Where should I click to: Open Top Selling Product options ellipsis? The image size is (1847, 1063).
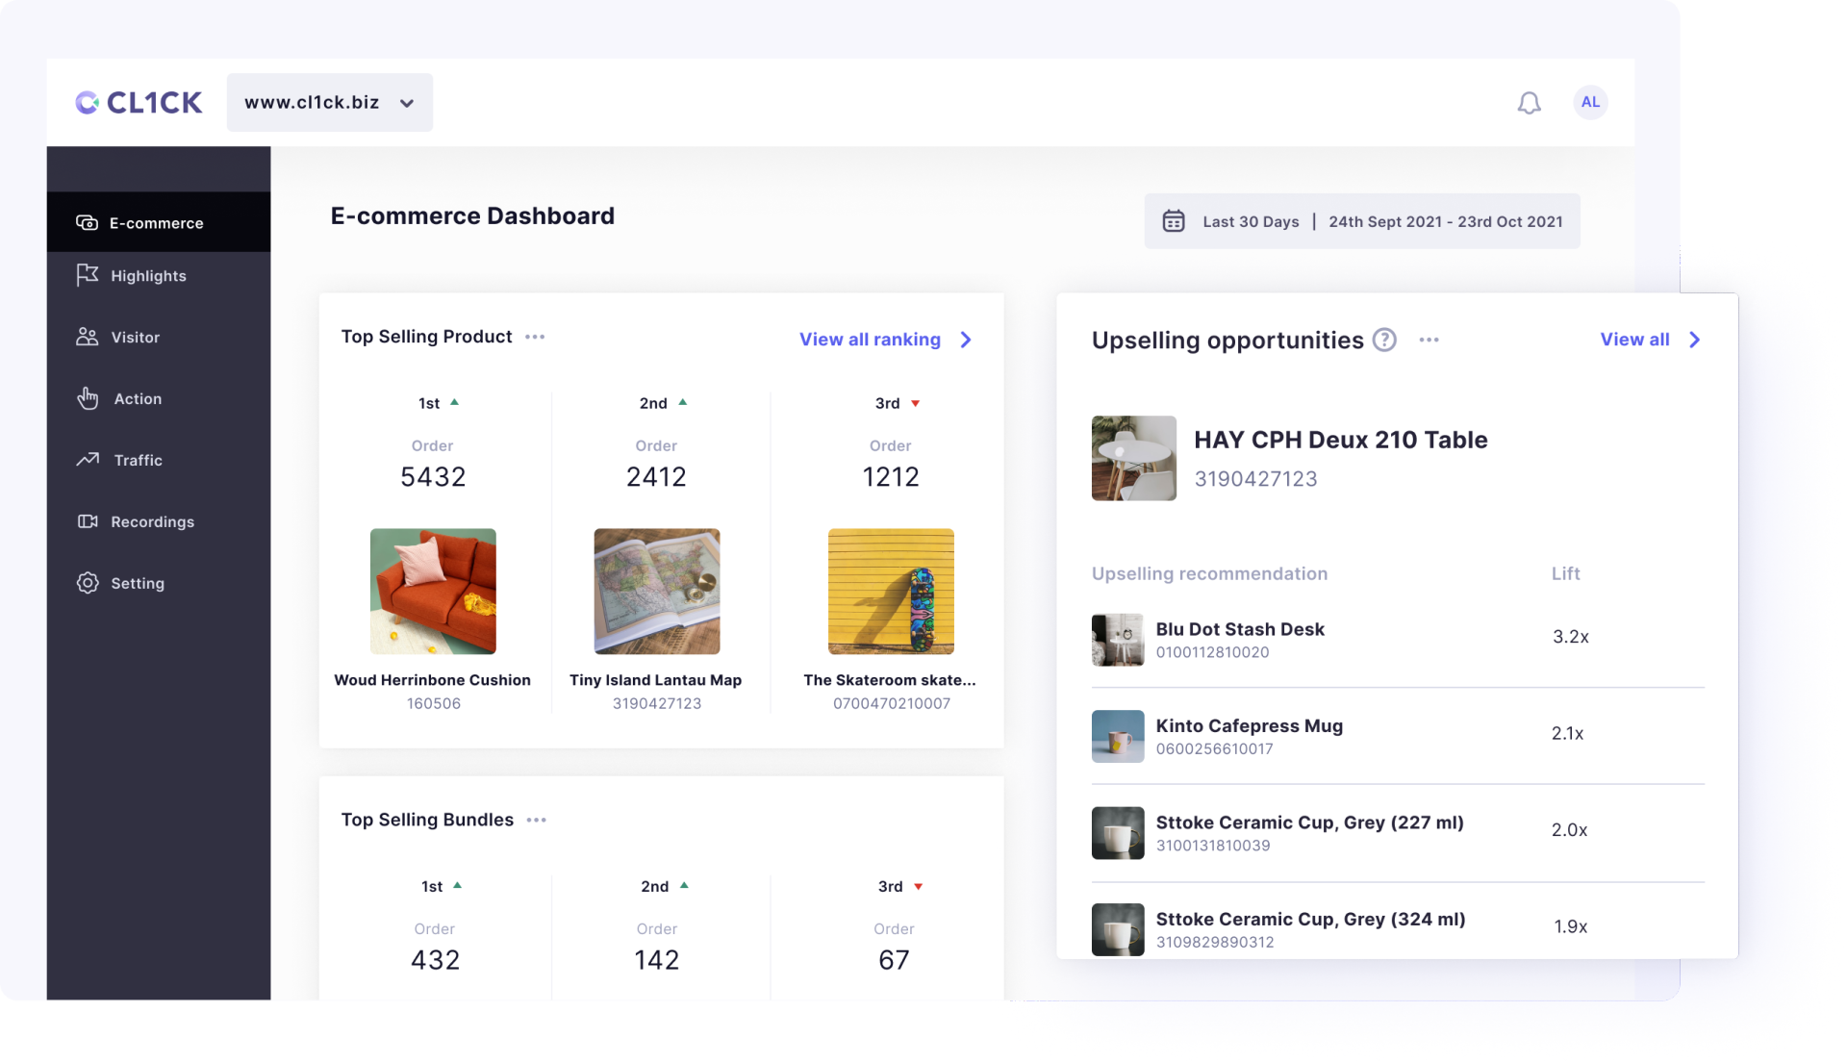click(535, 337)
